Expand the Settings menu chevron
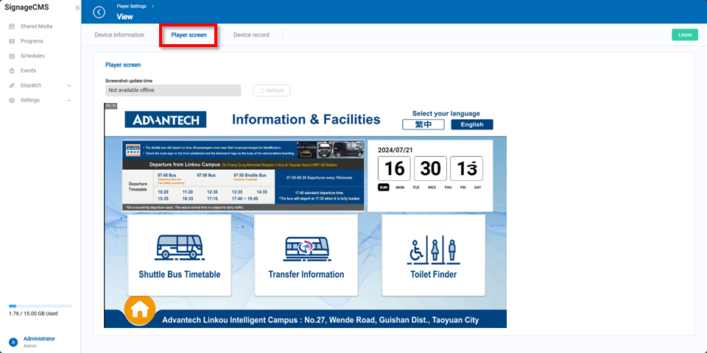 coord(69,100)
